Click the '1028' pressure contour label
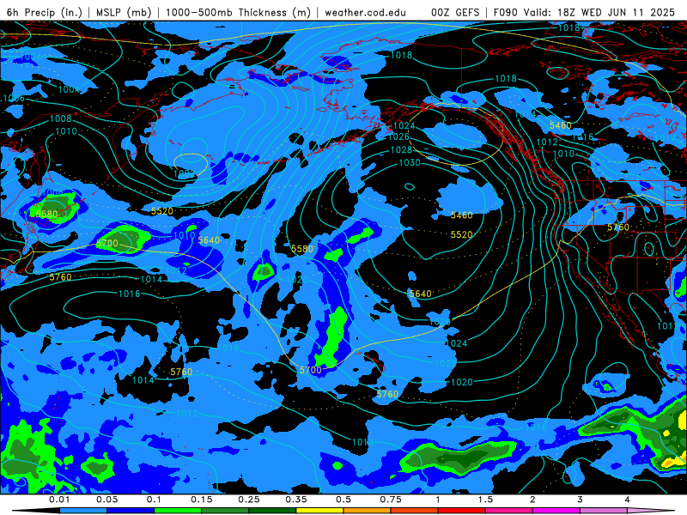The height and width of the screenshot is (515, 687). pos(401,149)
